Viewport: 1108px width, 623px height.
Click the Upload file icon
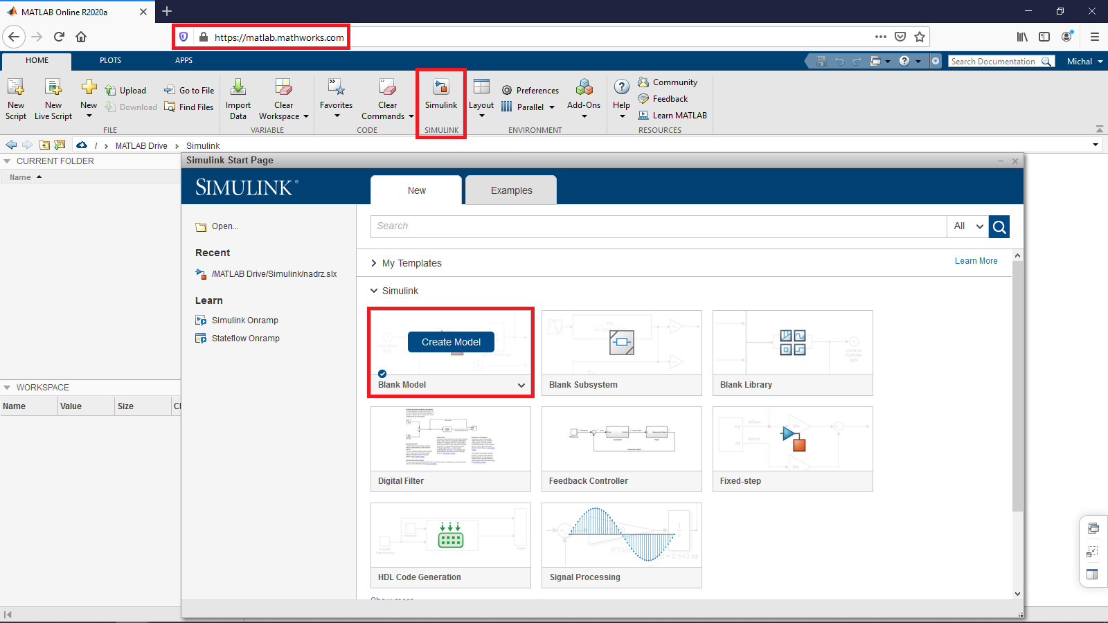click(x=110, y=91)
